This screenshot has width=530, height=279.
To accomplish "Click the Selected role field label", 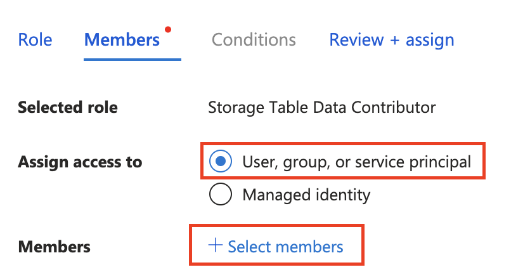I will pyautogui.click(x=68, y=107).
